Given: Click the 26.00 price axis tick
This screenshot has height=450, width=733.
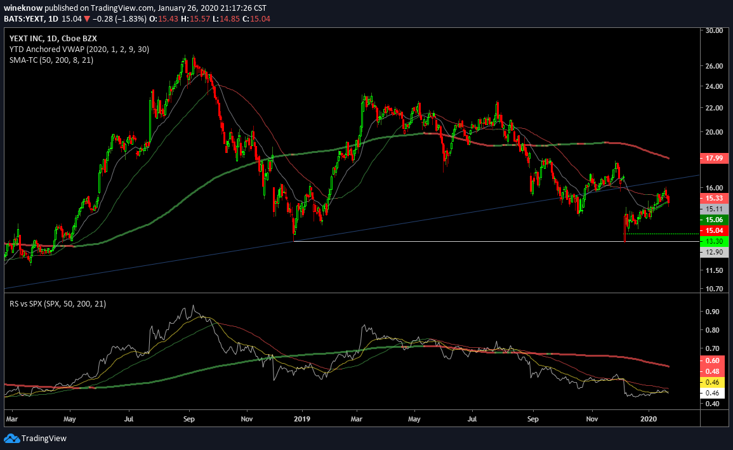Looking at the screenshot, I should point(715,66).
